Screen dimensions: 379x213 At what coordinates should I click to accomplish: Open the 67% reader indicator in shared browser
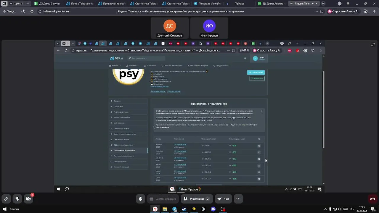(x=244, y=51)
